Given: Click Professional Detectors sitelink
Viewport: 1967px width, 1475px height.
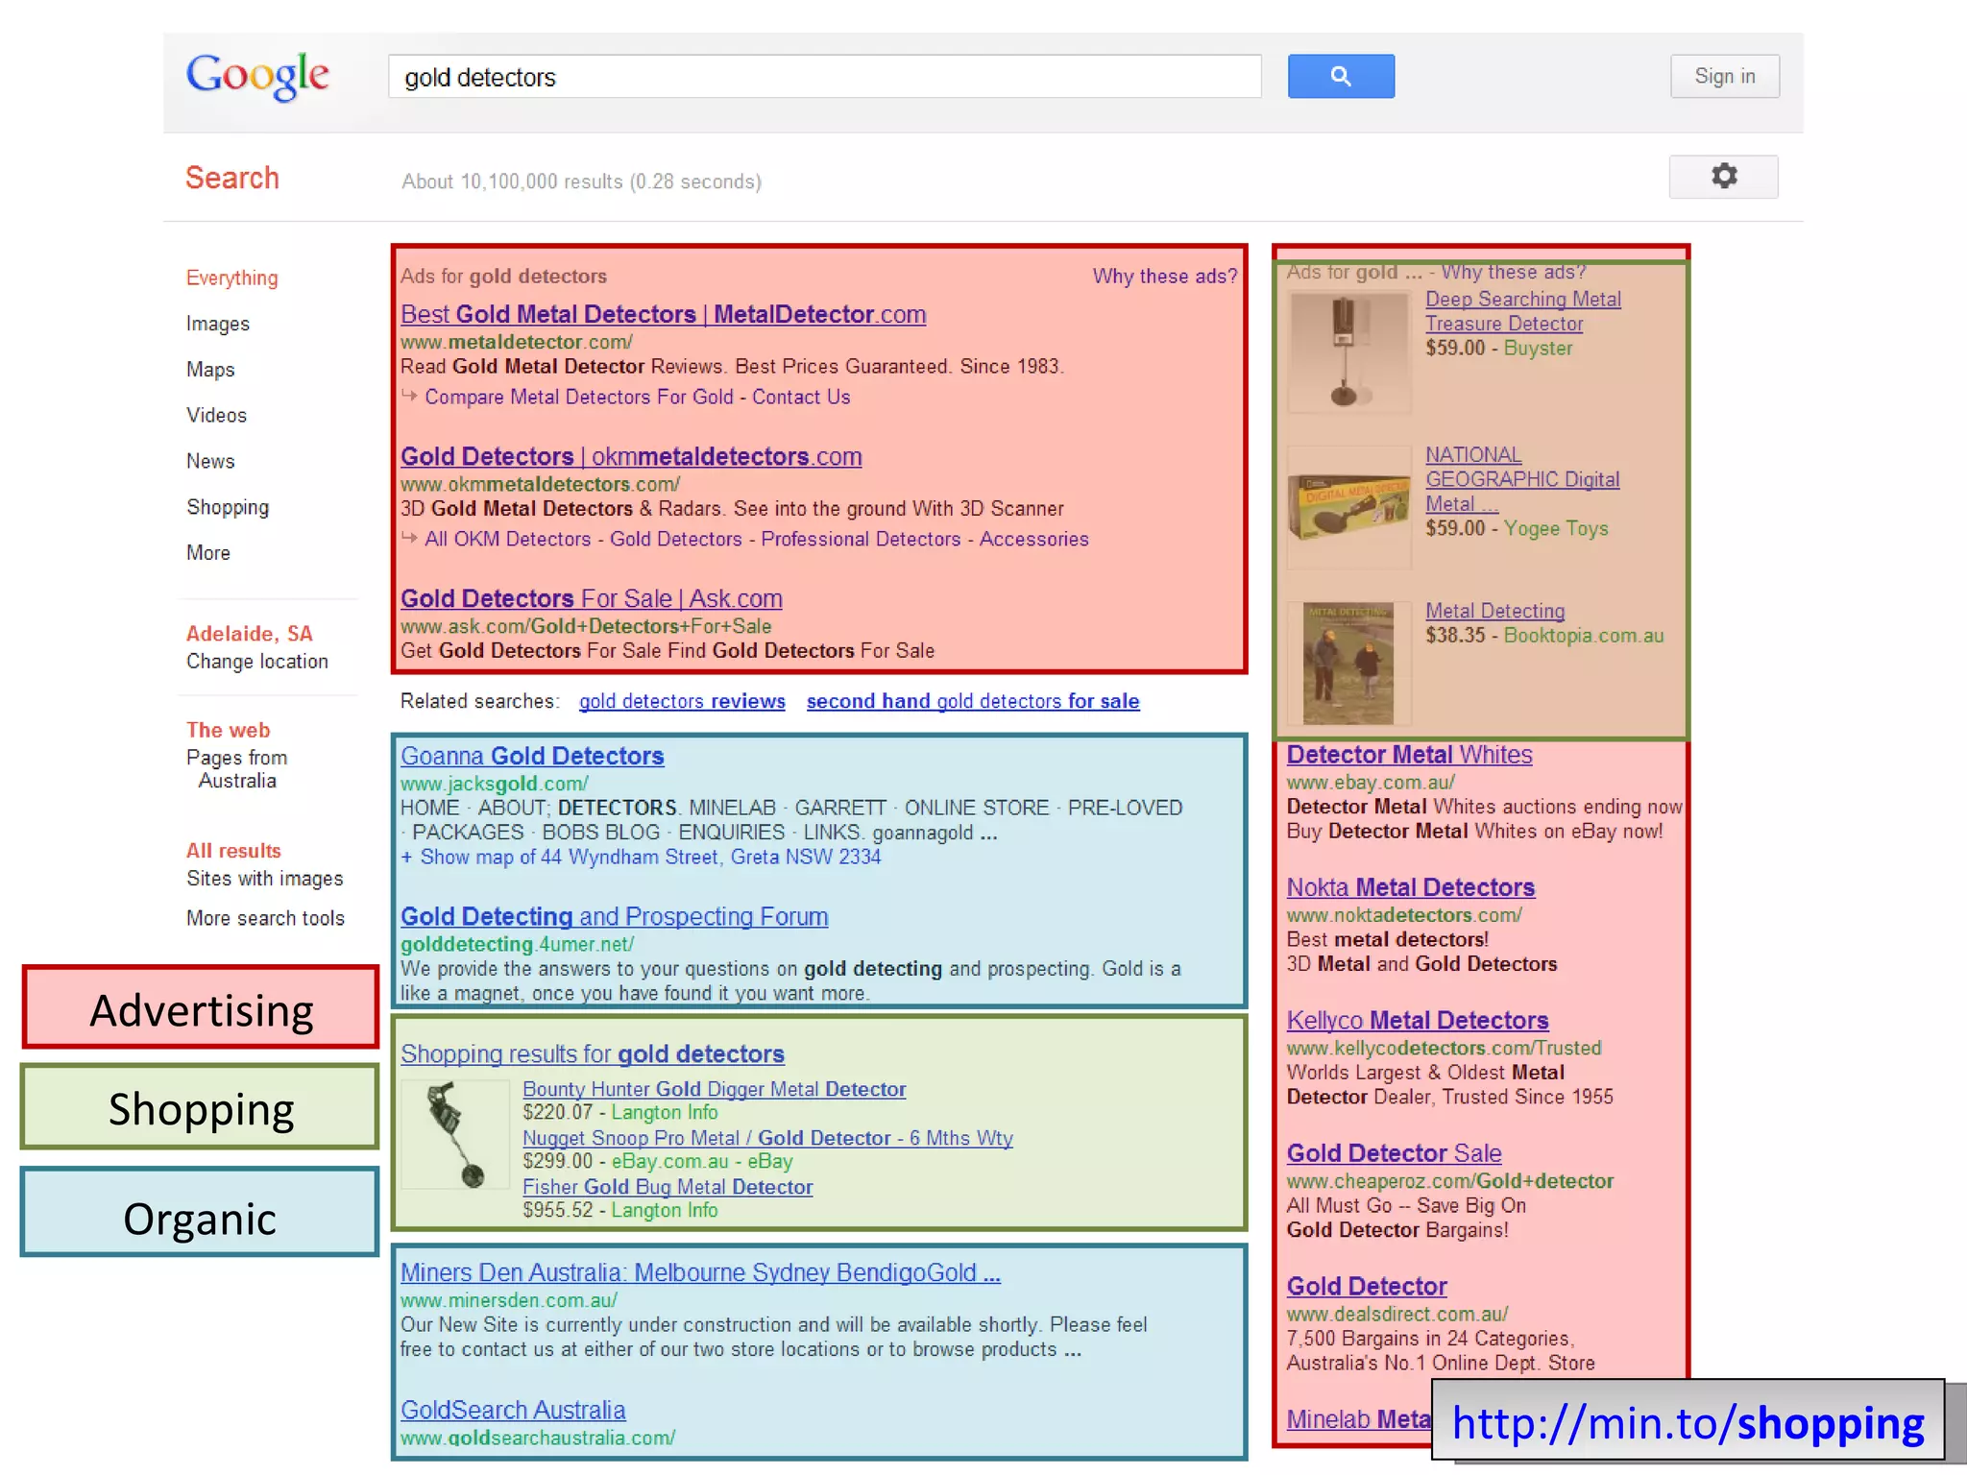Looking at the screenshot, I should click(x=861, y=539).
